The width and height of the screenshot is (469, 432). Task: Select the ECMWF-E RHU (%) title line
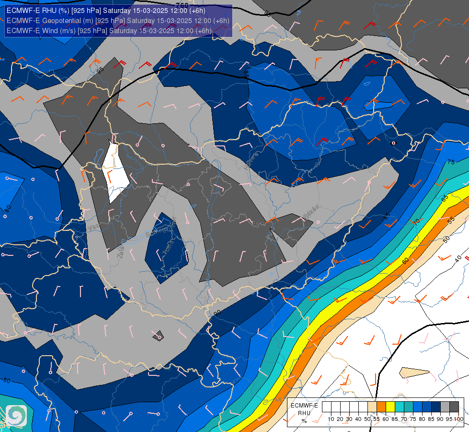pos(106,11)
